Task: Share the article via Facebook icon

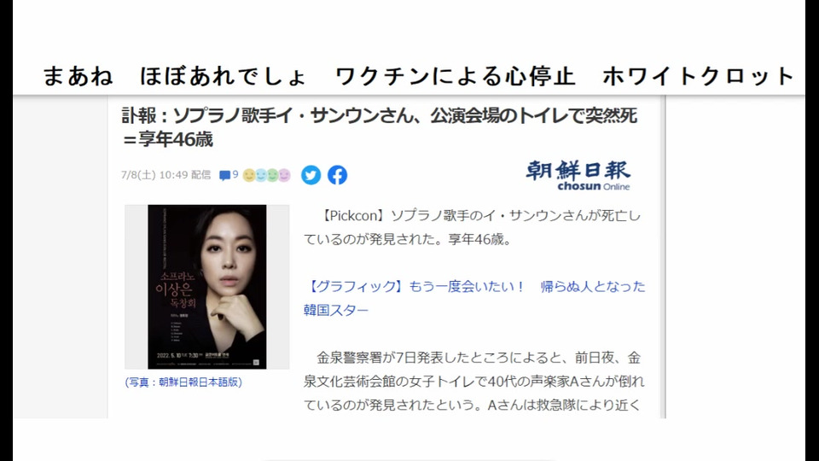Action: [x=338, y=175]
